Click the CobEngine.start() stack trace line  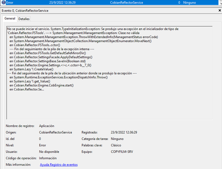coord(41,85)
